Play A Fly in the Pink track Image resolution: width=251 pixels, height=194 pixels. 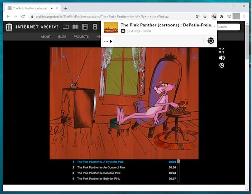pos(100,162)
